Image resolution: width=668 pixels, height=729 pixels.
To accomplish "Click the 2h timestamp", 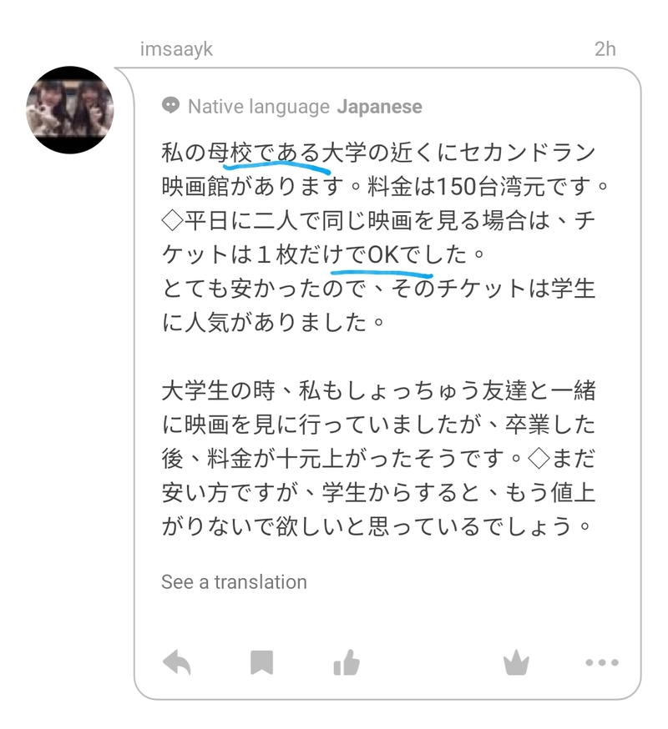I will [605, 49].
